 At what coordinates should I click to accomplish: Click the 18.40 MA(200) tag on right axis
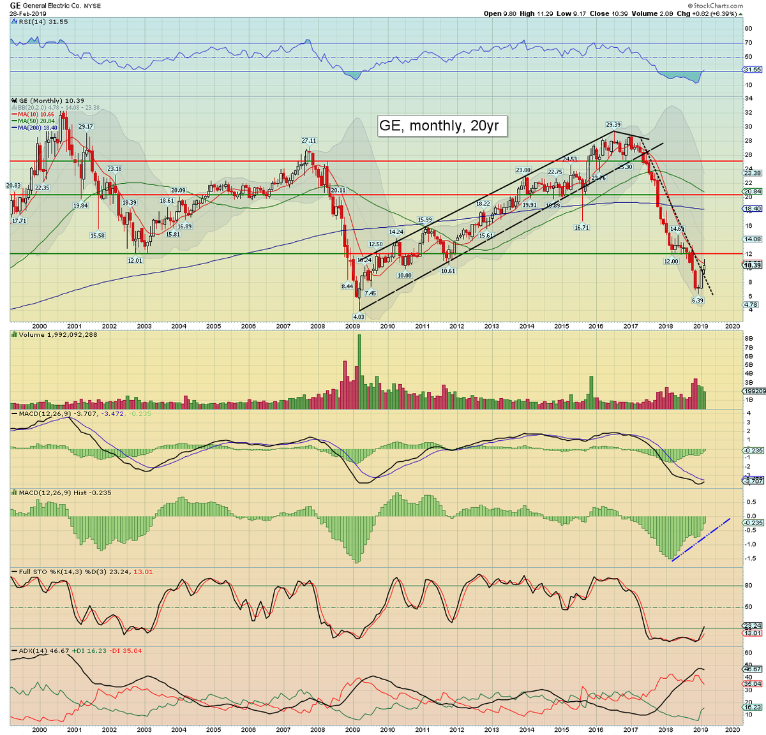click(753, 208)
